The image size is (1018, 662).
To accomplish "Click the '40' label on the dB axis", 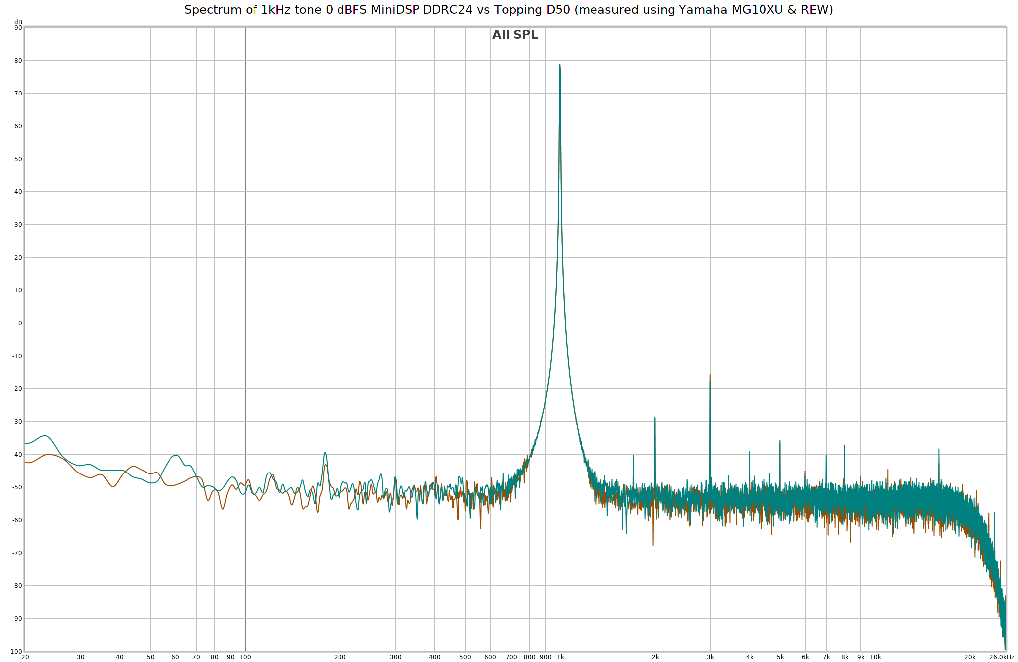I will tap(18, 192).
